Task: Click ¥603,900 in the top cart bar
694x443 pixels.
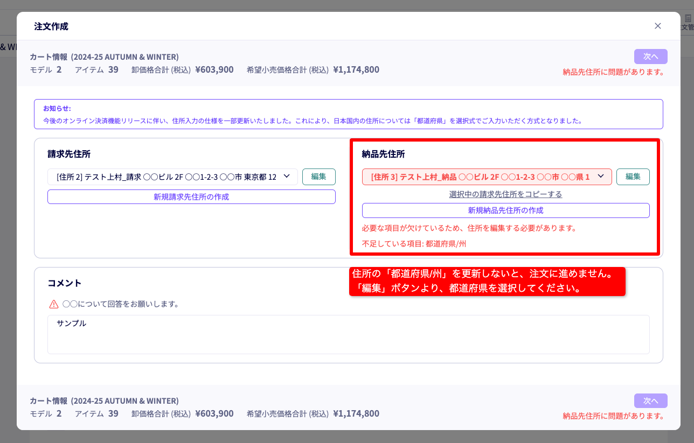Action: click(x=214, y=69)
